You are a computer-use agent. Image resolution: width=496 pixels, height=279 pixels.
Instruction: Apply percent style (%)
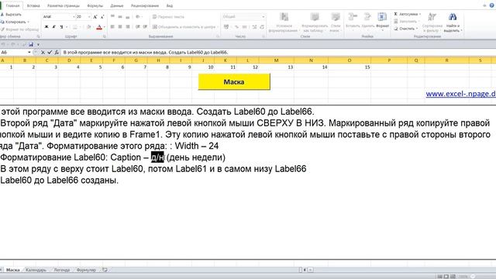(236, 27)
